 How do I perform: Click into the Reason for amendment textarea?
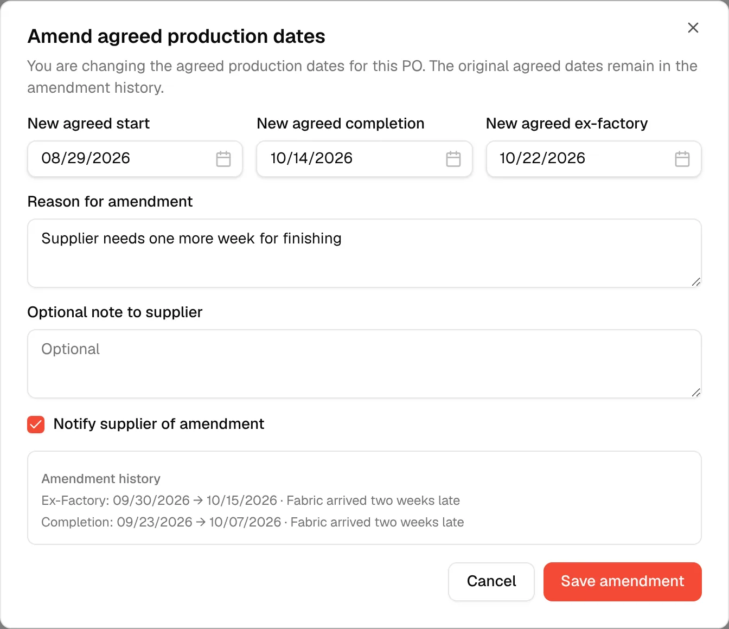pyautogui.click(x=364, y=253)
